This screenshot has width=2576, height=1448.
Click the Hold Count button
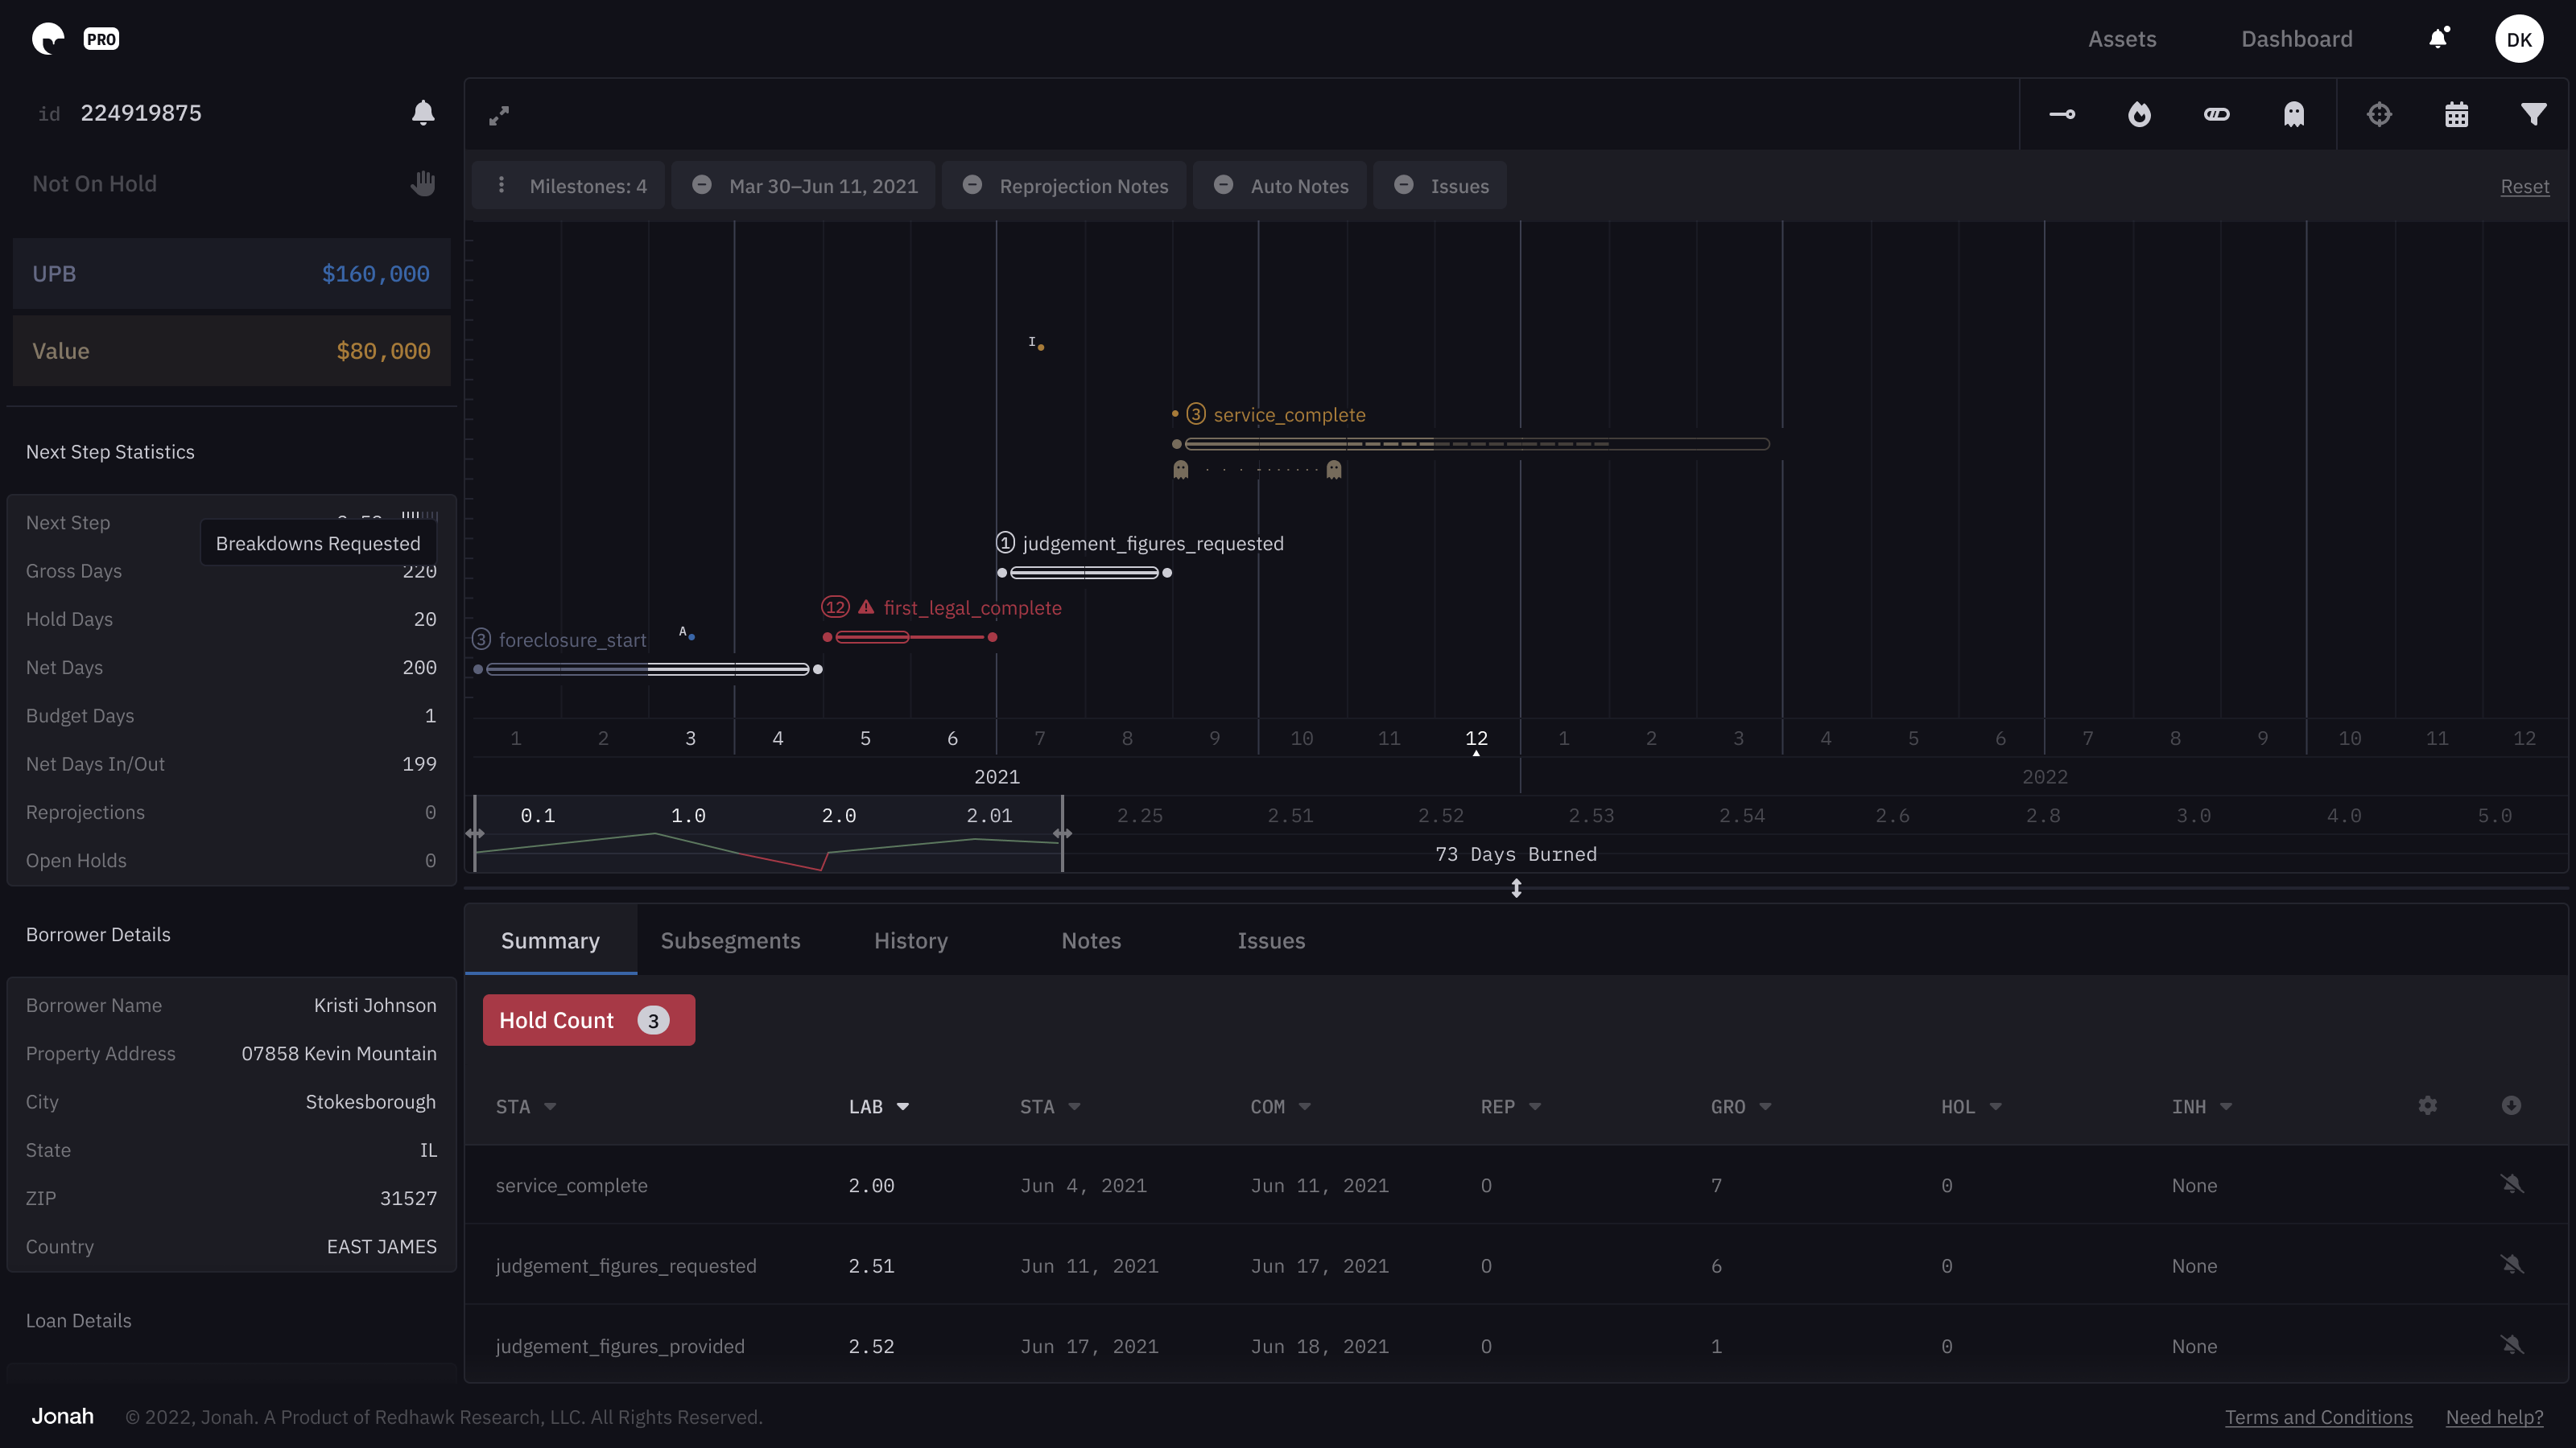588,1020
